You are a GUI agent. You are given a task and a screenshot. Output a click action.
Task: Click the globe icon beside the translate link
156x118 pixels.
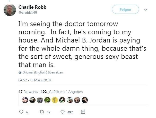coord(20,72)
